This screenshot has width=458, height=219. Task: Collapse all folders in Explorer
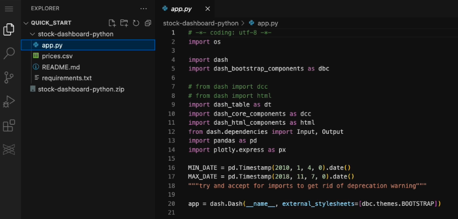tap(148, 23)
